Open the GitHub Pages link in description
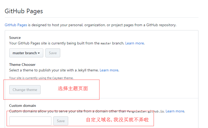 click(x=16, y=25)
